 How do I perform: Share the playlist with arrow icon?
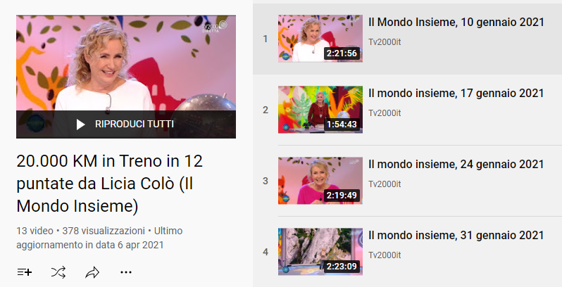pyautogui.click(x=92, y=272)
